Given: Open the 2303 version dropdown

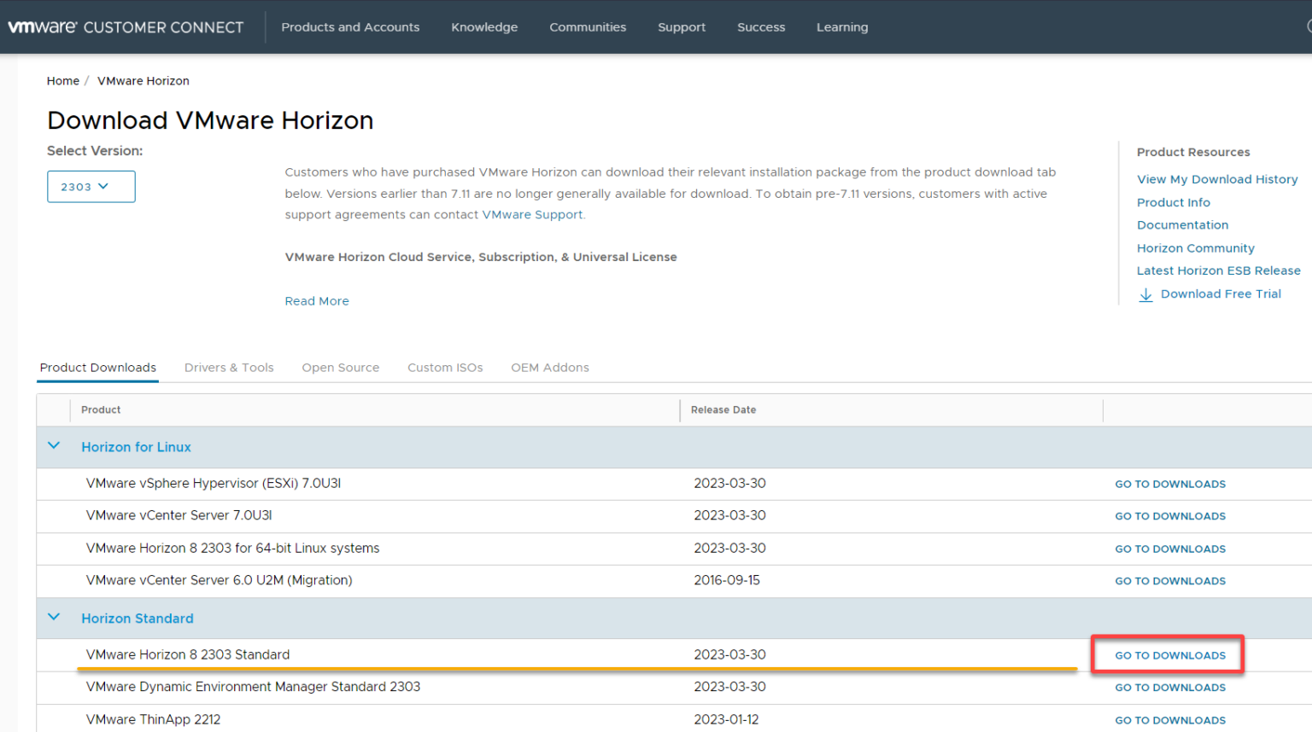Looking at the screenshot, I should tap(91, 187).
